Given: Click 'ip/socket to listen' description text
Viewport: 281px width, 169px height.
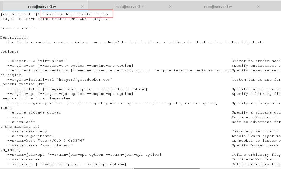Looking at the screenshot, I should point(256,140).
